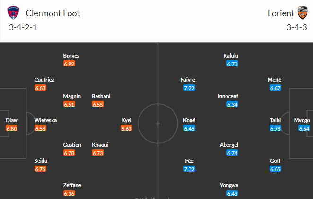Click goalkeeper Diaw's name

pos(12,120)
